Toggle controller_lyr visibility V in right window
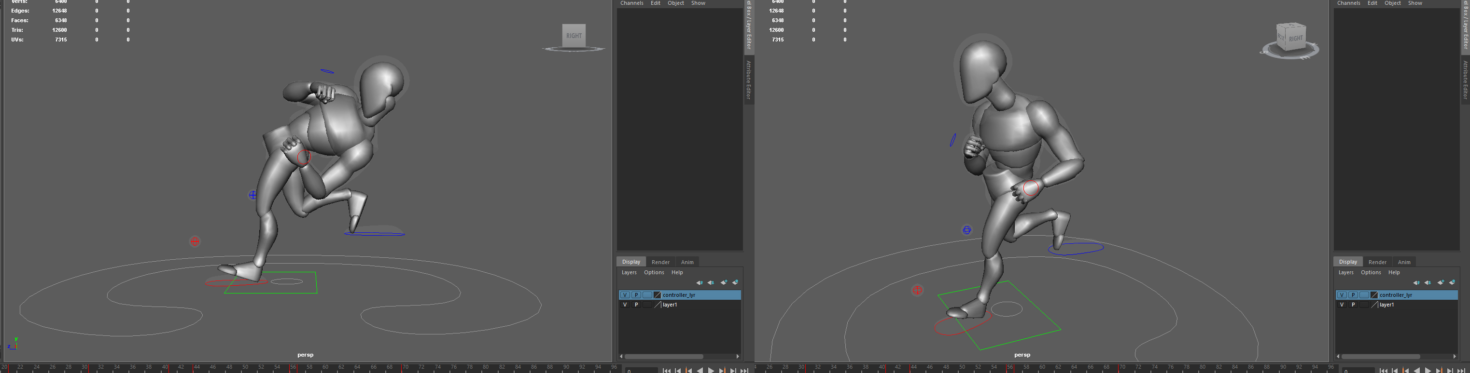This screenshot has width=1470, height=373. pos(1342,295)
